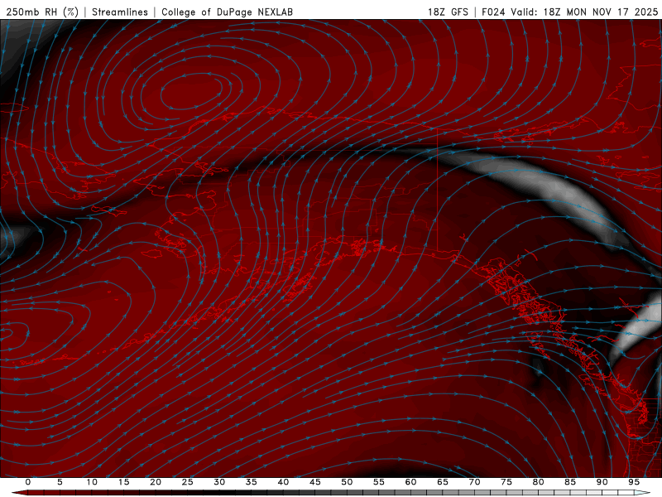The image size is (662, 497).
Task: Click the colorbar label '25'
Action: pos(188,482)
